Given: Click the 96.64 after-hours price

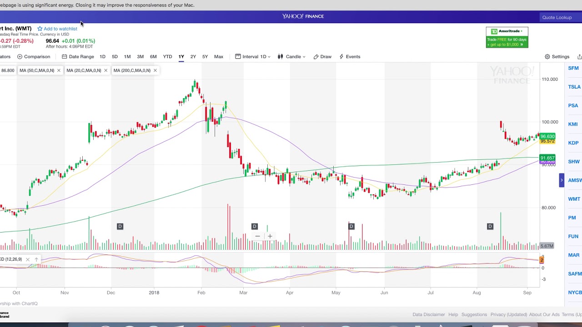Looking at the screenshot, I should tap(52, 41).
